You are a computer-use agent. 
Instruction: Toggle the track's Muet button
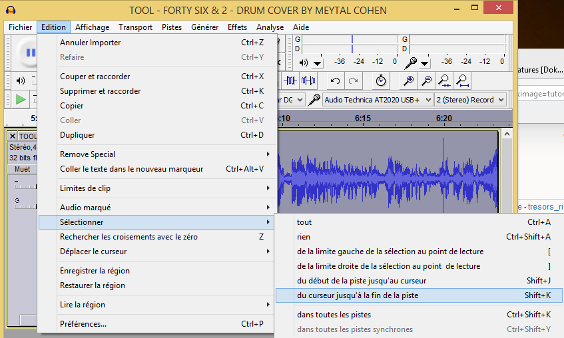click(x=22, y=170)
